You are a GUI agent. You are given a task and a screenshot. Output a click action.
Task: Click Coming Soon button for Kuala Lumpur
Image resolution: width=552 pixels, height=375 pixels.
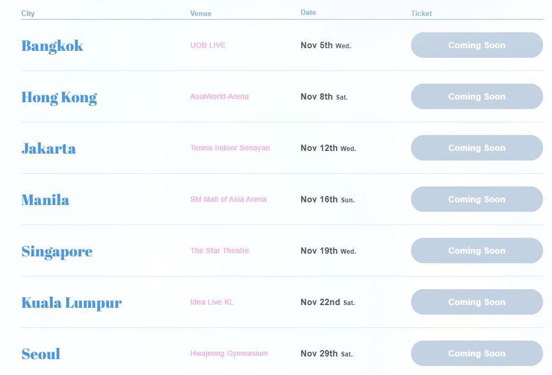click(477, 302)
